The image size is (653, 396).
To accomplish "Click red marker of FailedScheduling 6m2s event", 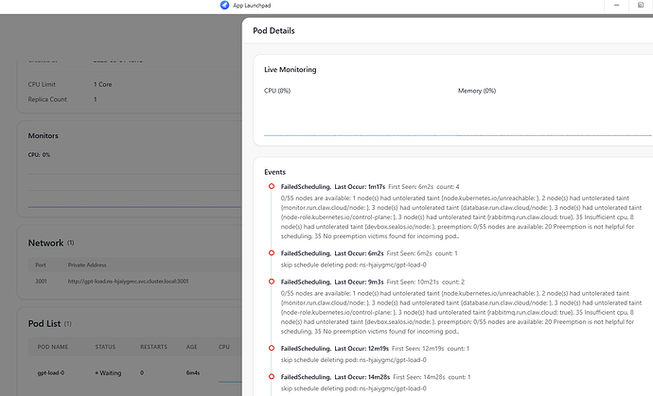I will [272, 253].
